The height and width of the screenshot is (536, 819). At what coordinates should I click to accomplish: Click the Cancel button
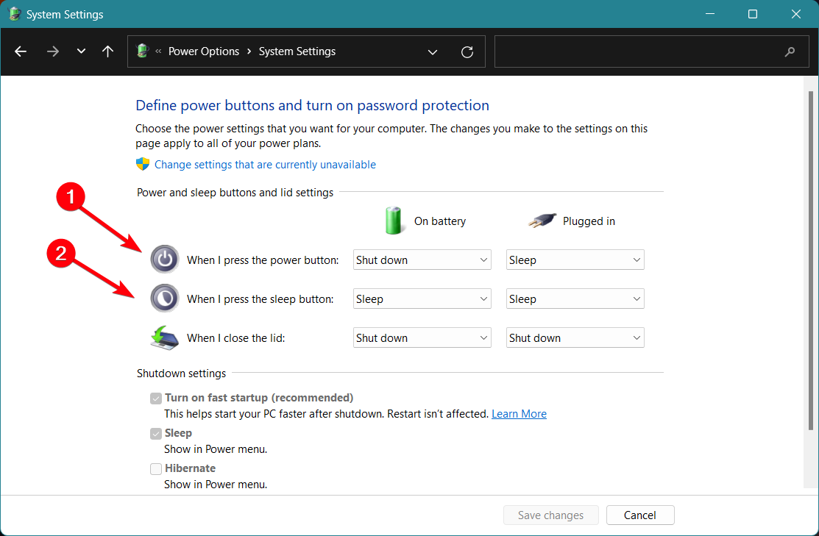tap(640, 515)
